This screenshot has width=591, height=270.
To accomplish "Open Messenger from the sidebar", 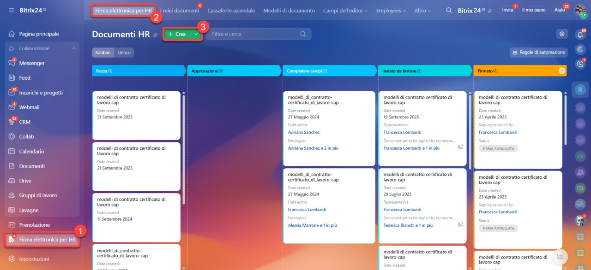I will point(31,63).
